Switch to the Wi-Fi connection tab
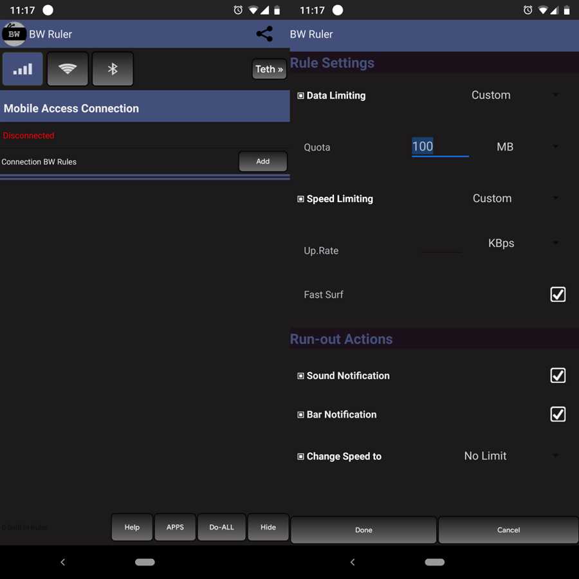 [68, 69]
